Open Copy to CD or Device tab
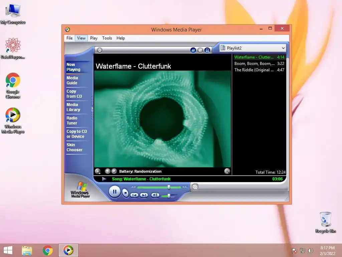 point(76,134)
